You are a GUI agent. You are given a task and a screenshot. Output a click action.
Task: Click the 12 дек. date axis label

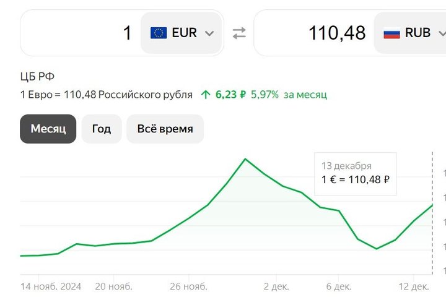[x=414, y=286]
